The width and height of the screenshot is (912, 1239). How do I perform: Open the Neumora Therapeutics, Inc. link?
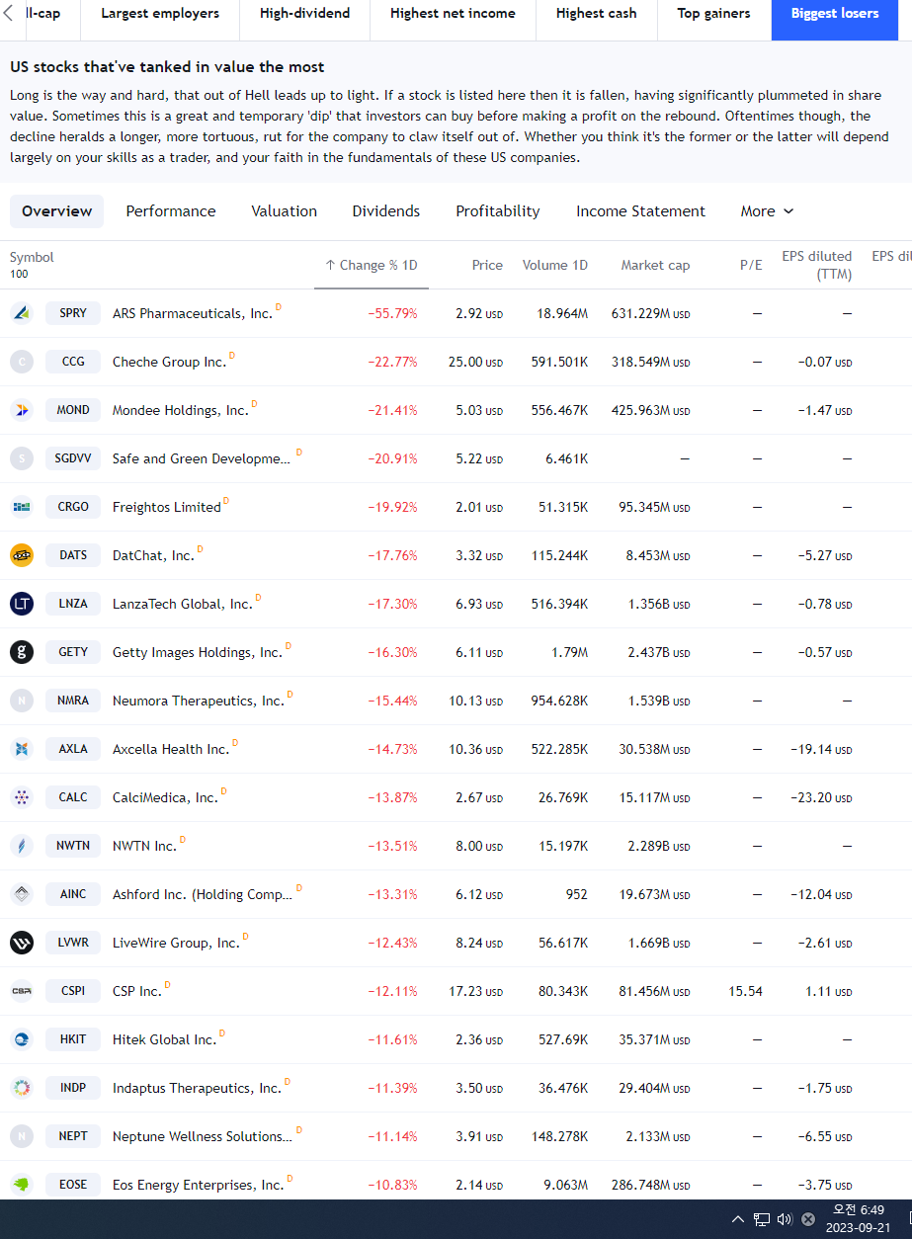point(199,701)
